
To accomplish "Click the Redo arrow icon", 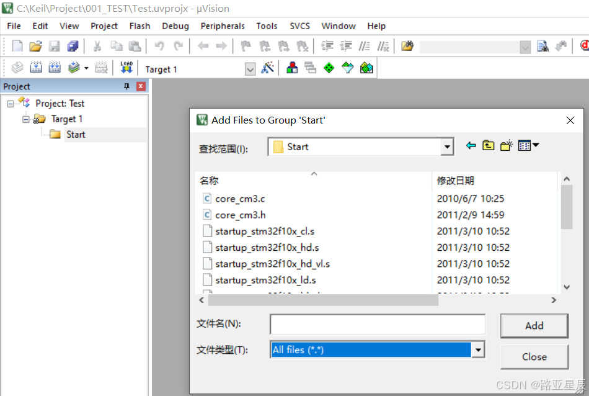I will [178, 47].
